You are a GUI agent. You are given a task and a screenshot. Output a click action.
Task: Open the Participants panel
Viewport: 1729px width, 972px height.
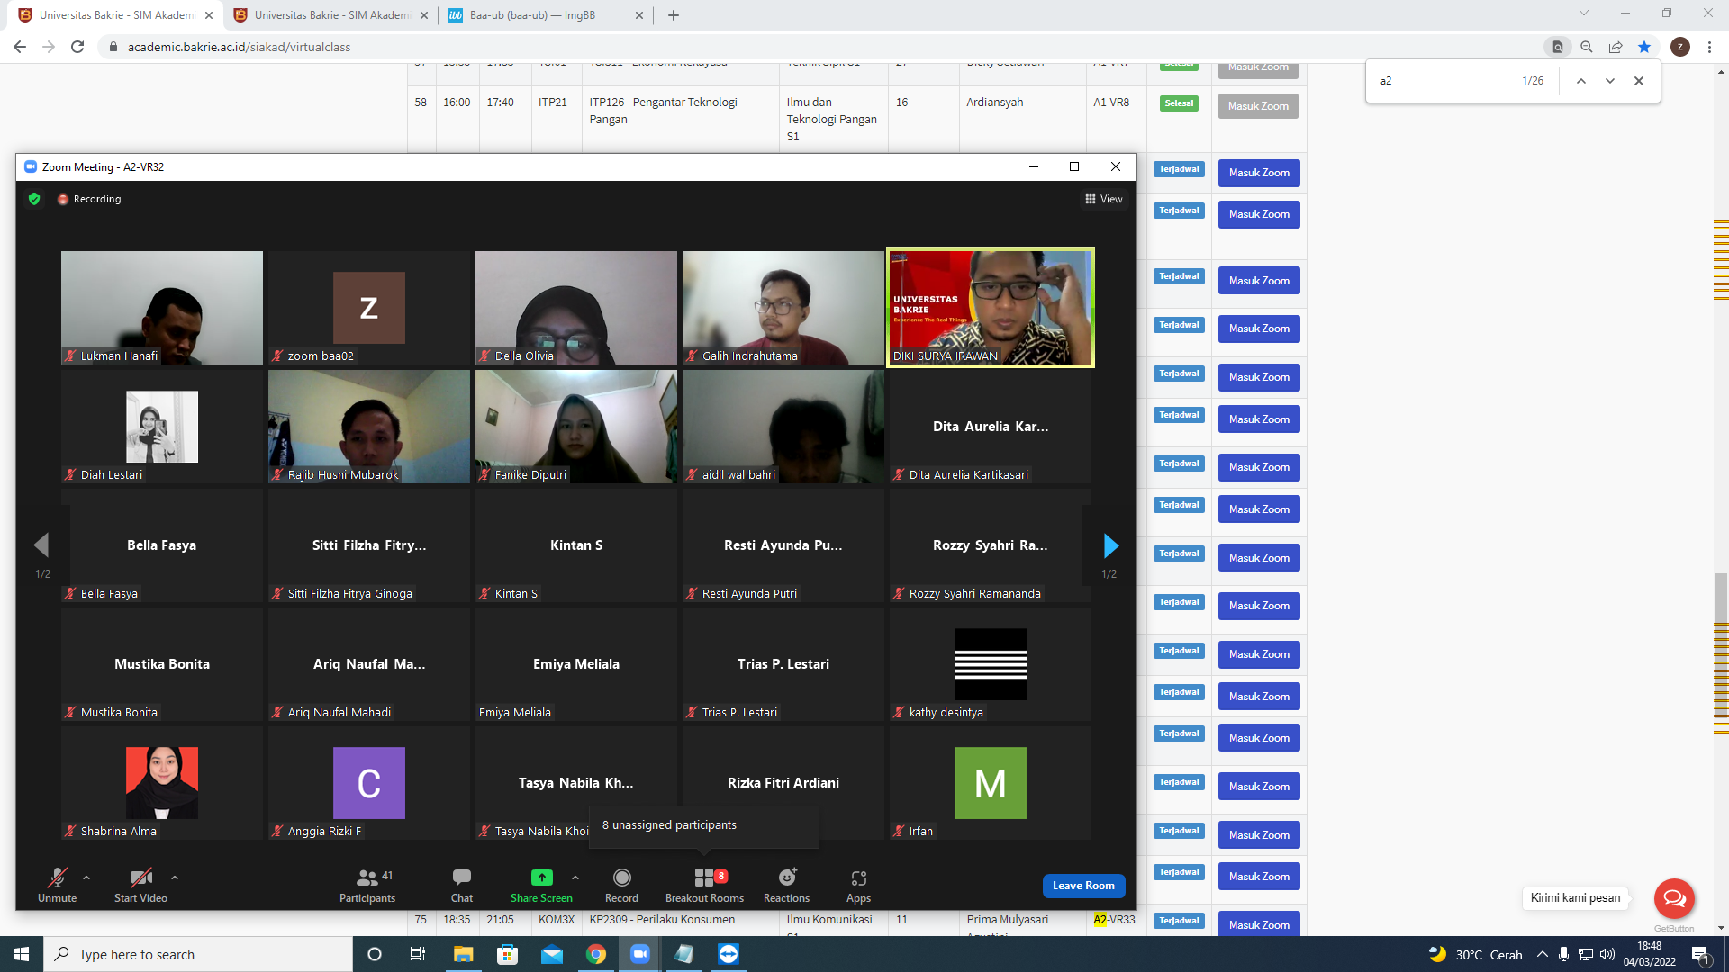[367, 885]
